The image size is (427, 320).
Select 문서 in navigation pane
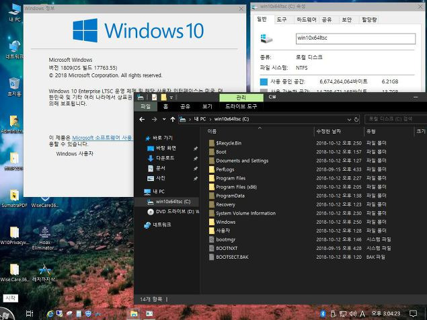[161, 168]
